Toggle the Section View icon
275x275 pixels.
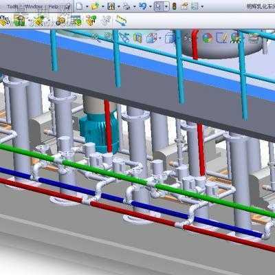pos(137,38)
